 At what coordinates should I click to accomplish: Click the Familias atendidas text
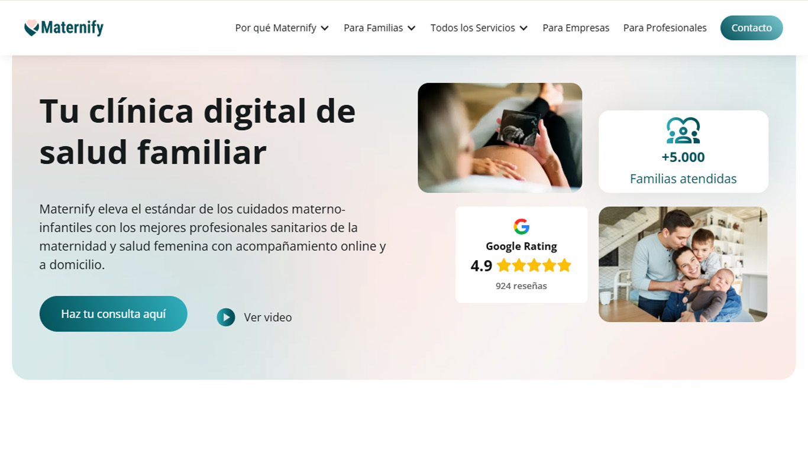pyautogui.click(x=683, y=179)
